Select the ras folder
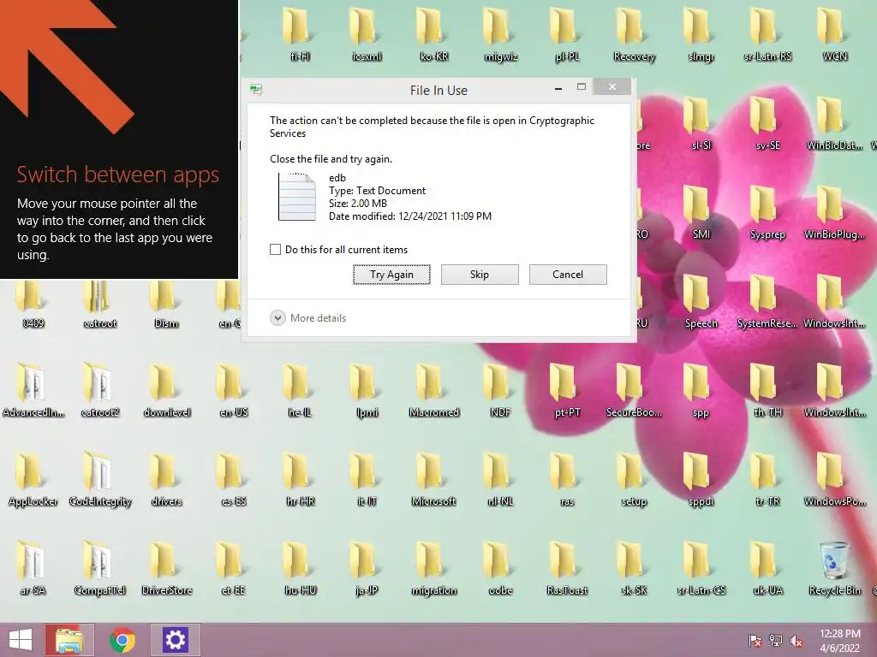Image resolution: width=877 pixels, height=657 pixels. [567, 479]
